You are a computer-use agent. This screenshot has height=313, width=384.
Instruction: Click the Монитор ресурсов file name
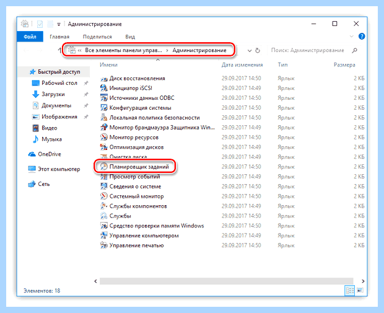[x=134, y=137]
